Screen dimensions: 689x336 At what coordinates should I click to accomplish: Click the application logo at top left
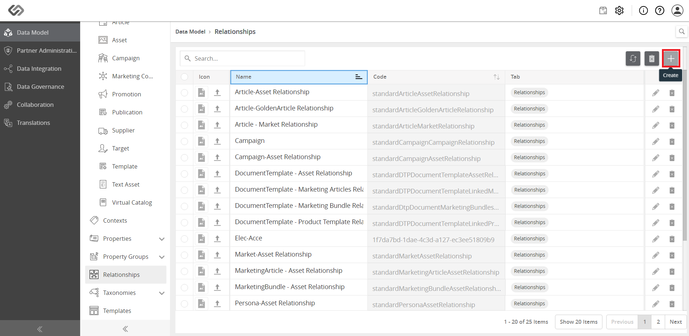tap(16, 10)
